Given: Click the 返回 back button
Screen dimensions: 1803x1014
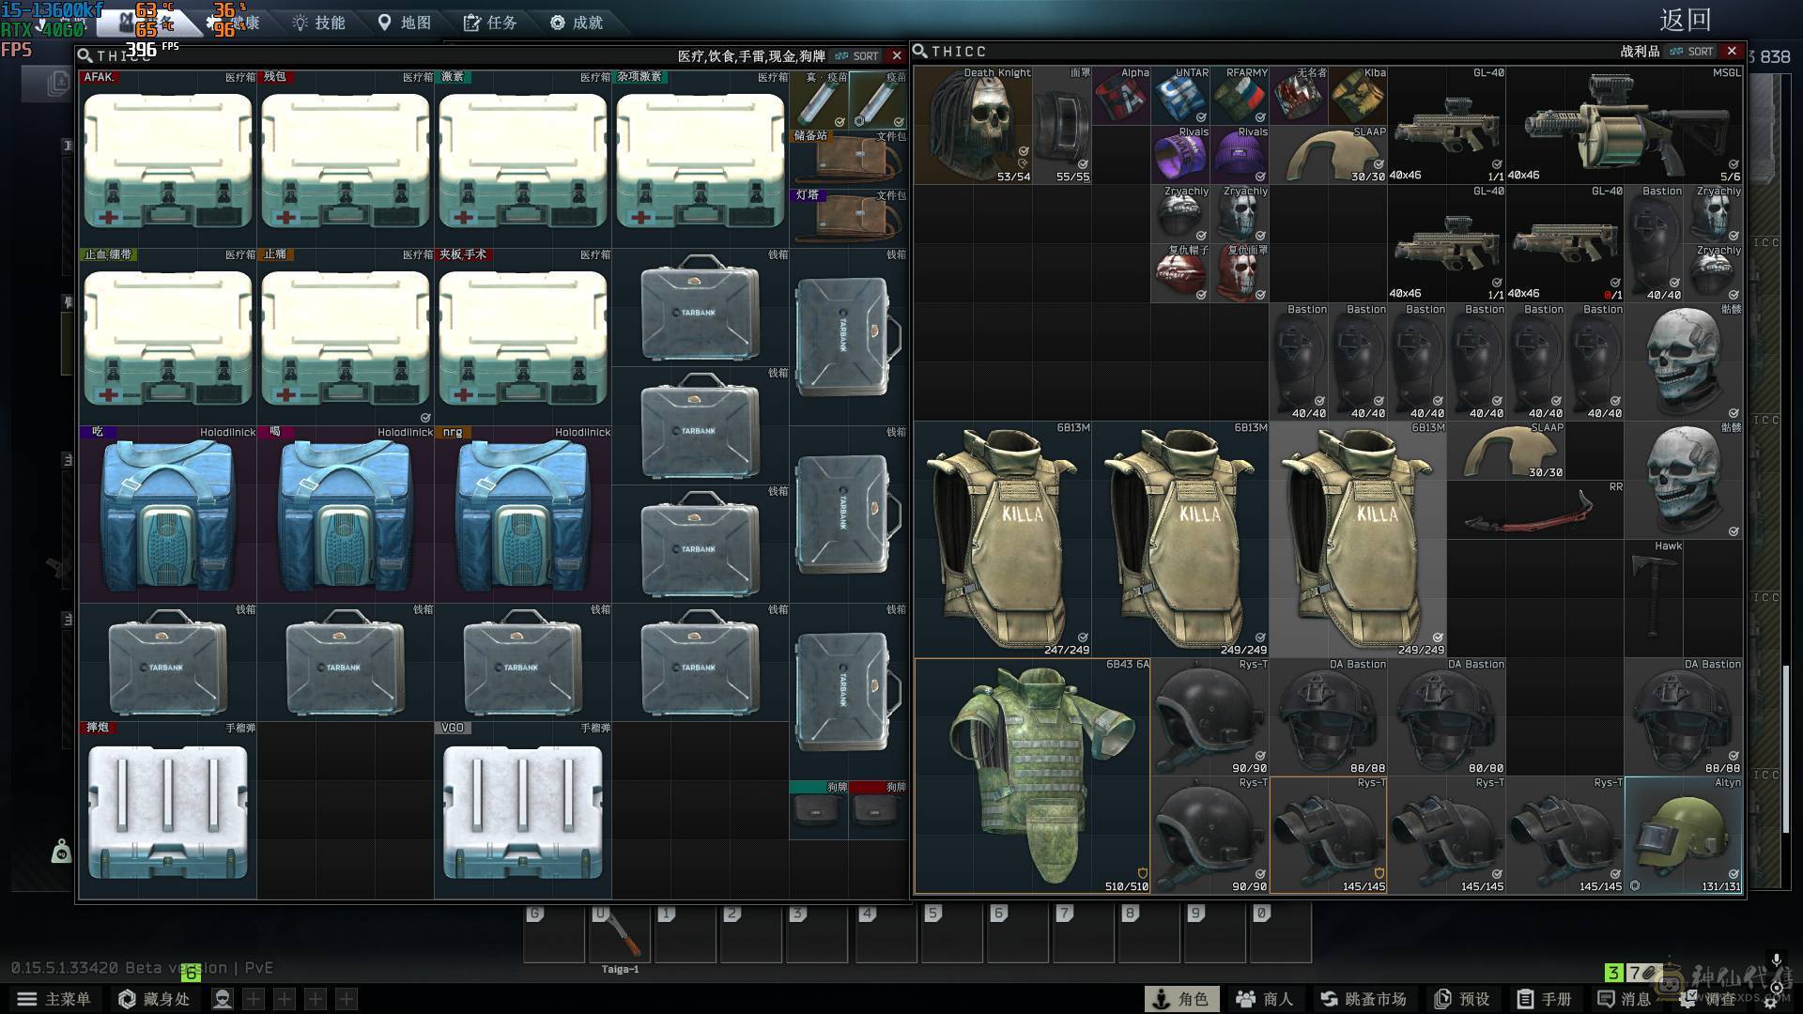Looking at the screenshot, I should tap(1686, 20).
